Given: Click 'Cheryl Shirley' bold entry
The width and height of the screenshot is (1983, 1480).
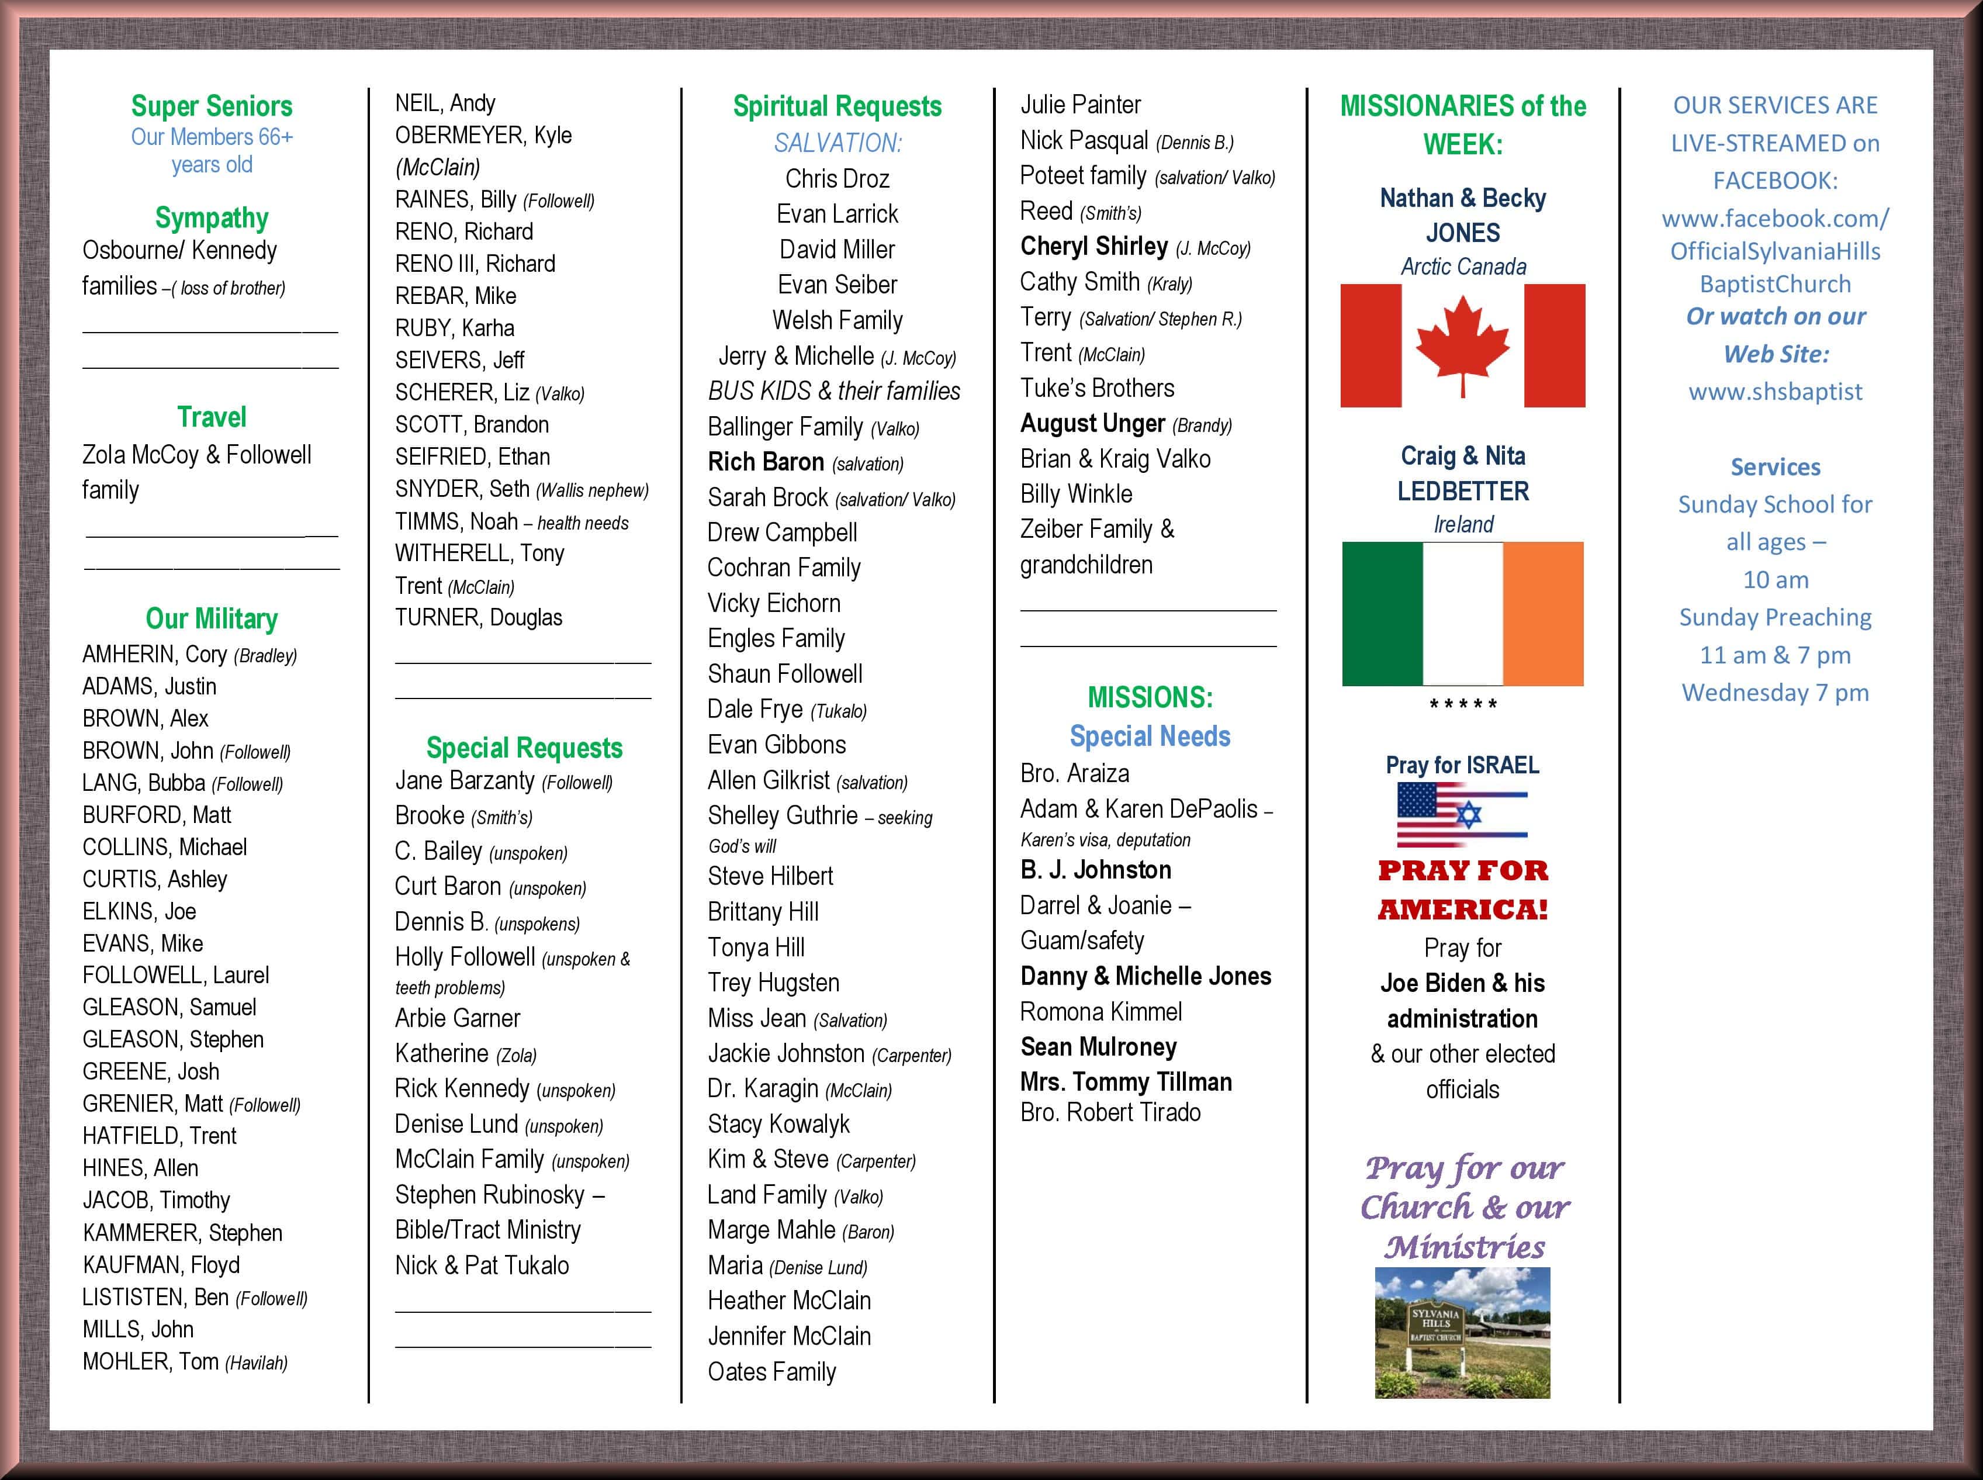Looking at the screenshot, I should point(1095,246).
